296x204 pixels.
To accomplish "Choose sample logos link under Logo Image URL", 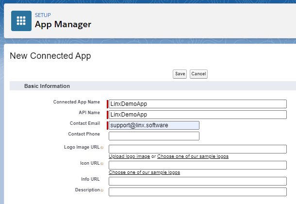I will point(193,156).
